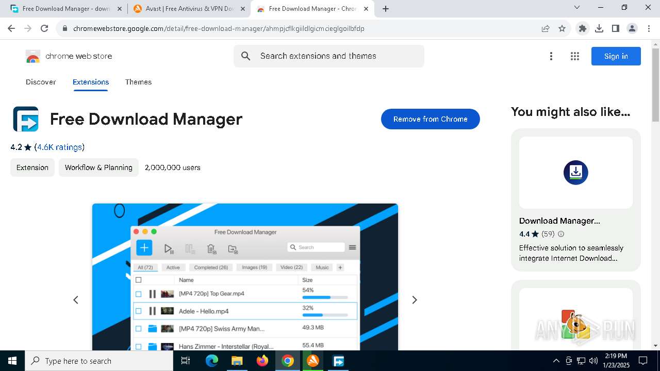
Task: Open the share page icon in address bar
Action: [546, 28]
